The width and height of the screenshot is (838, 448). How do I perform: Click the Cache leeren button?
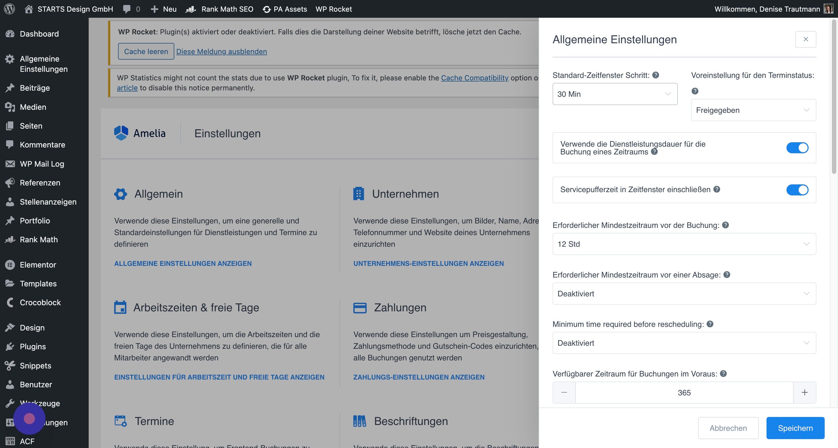click(146, 51)
